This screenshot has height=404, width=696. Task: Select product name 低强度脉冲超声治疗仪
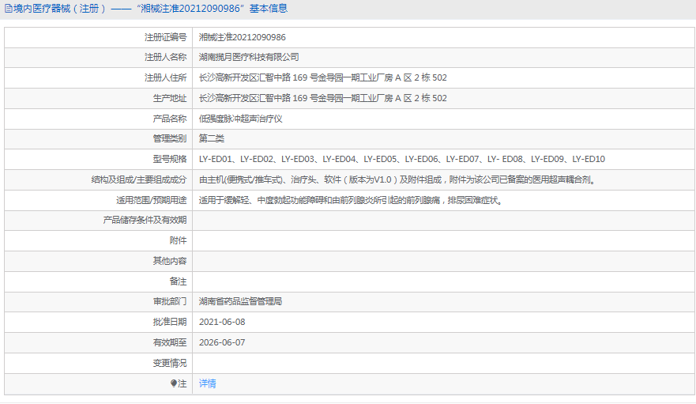pyautogui.click(x=241, y=119)
